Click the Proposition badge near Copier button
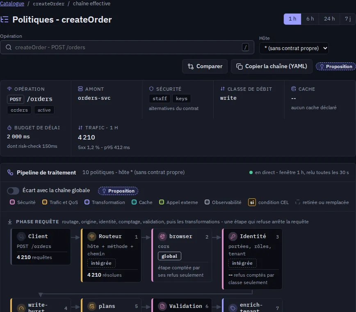356x312 pixels. pos(336,67)
